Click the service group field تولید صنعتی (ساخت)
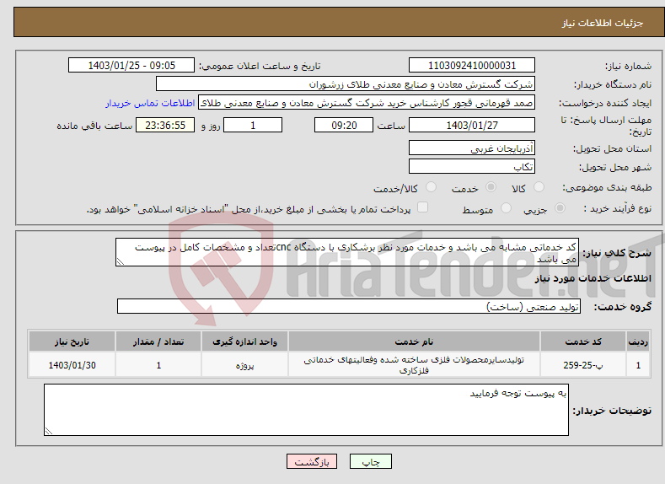 tap(349, 306)
